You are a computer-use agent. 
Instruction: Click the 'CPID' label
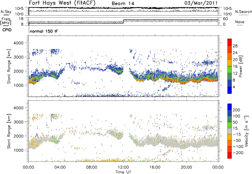7,30
